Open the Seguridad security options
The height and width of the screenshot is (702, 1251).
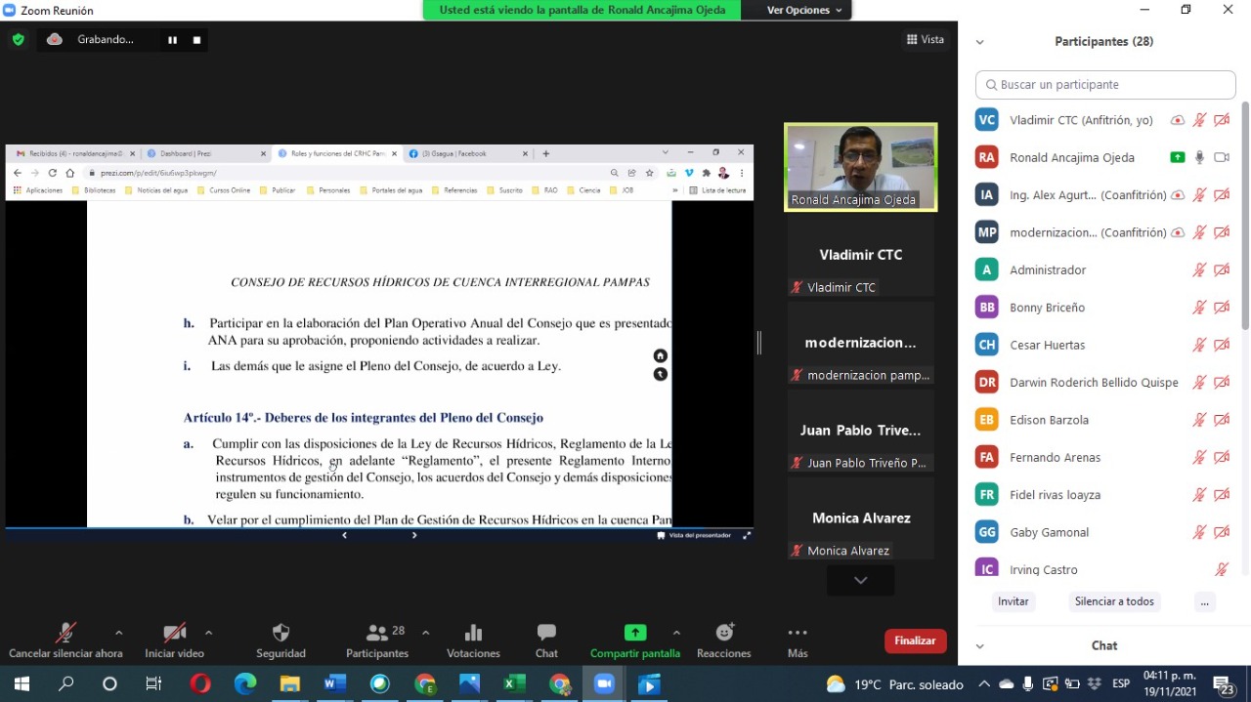280,640
